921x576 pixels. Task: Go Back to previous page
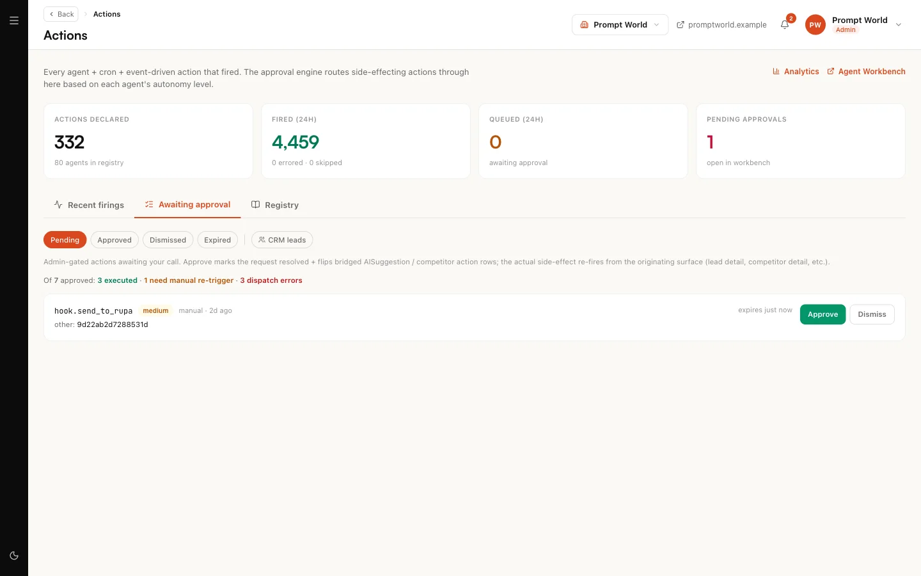(61, 14)
